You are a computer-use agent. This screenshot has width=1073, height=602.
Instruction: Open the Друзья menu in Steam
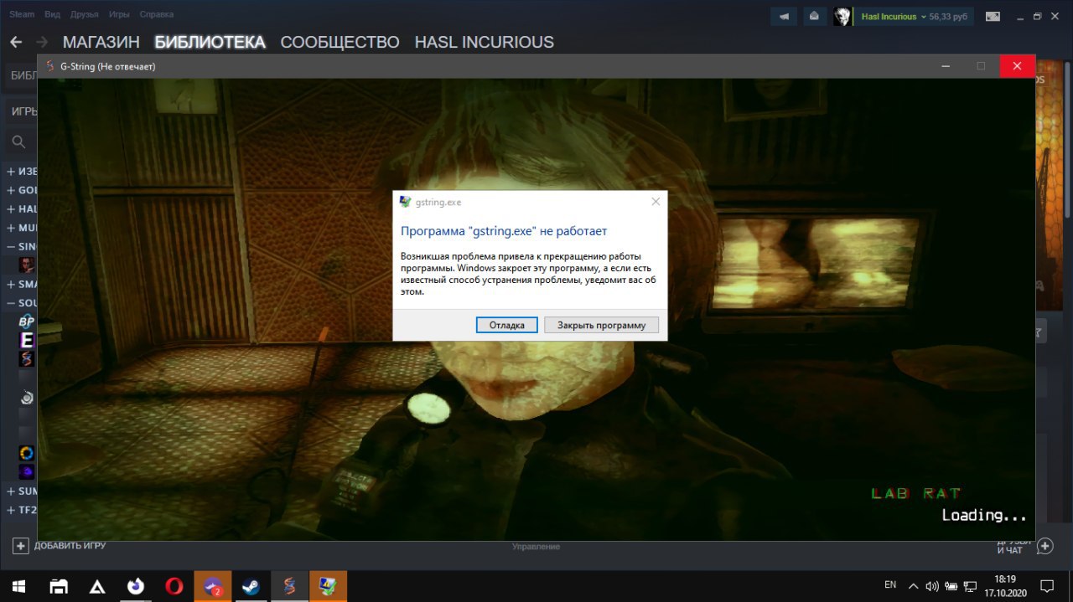tap(85, 14)
